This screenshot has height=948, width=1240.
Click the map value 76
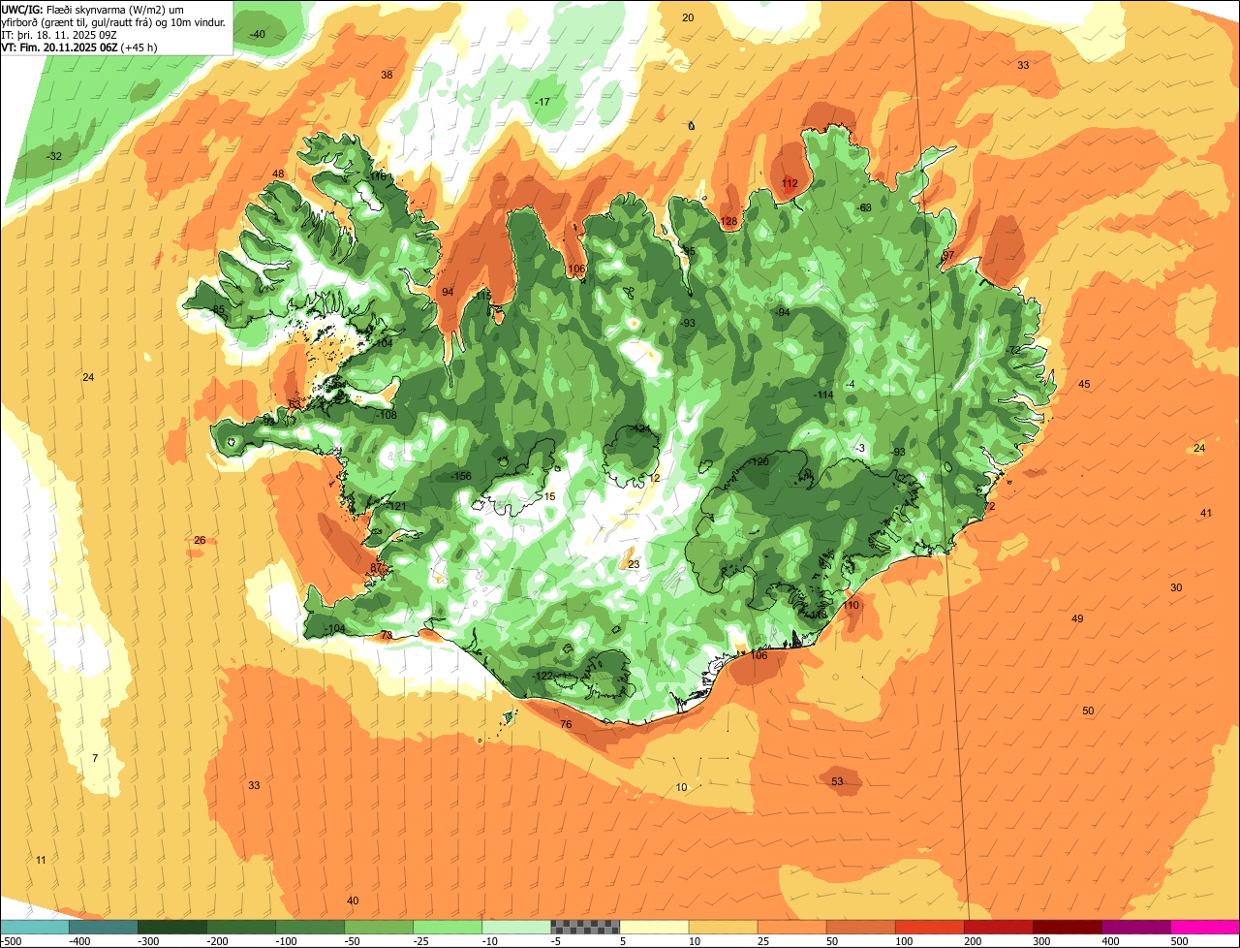tap(566, 724)
